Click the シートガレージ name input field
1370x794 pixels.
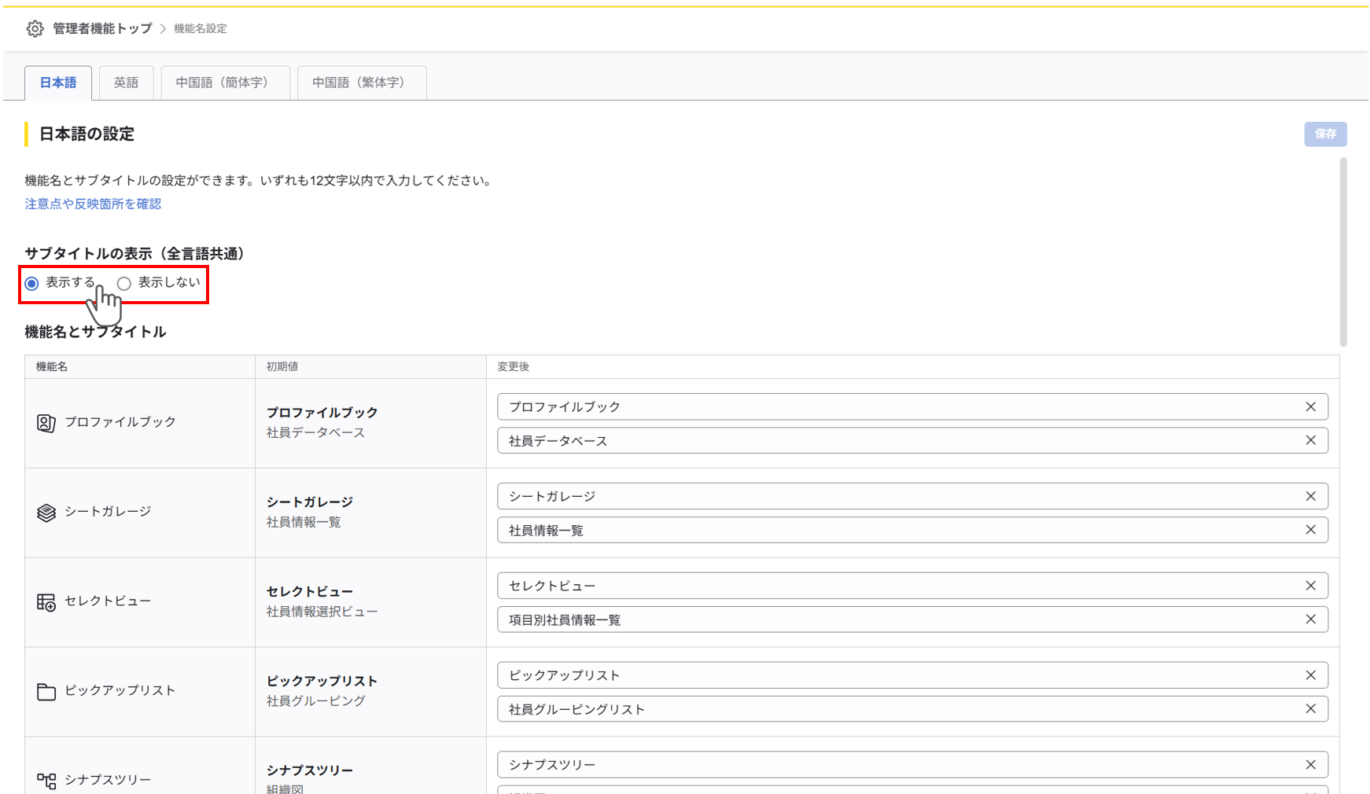tap(897, 496)
